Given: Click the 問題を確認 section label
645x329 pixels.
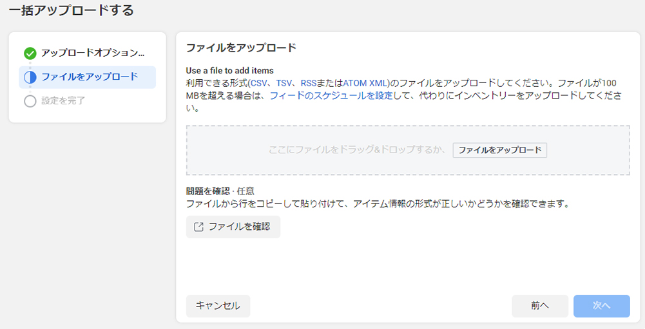Looking at the screenshot, I should [207, 191].
